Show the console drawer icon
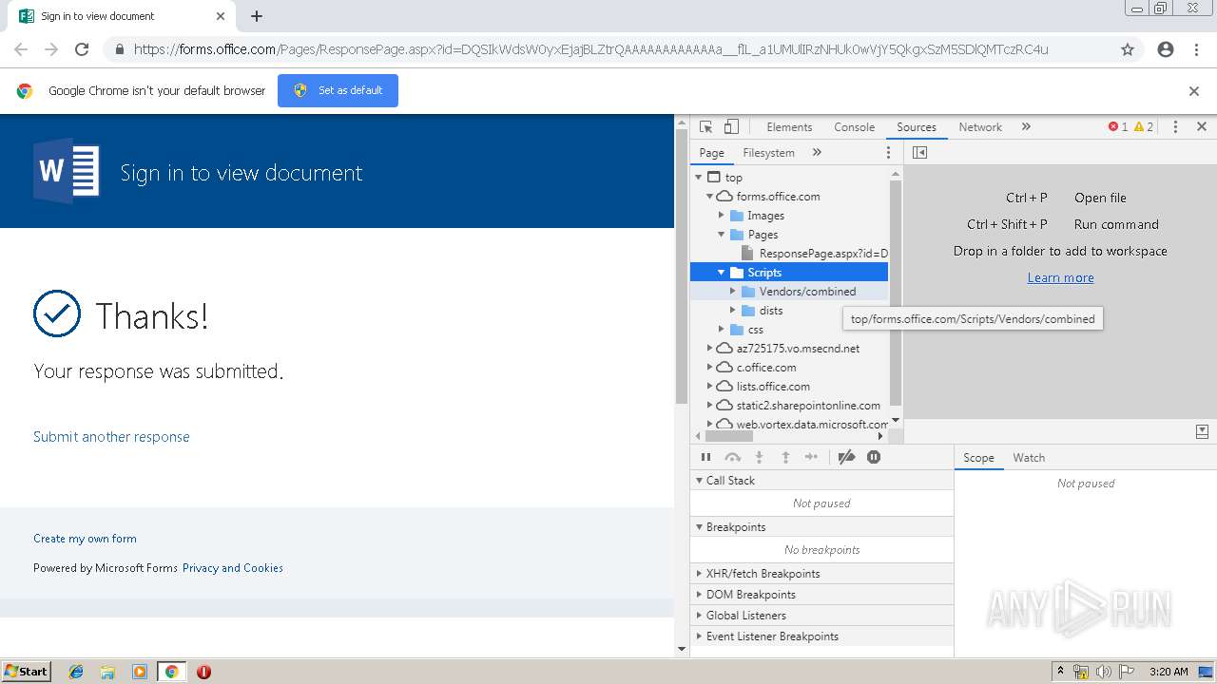Viewport: 1217px width, 684px height. coord(1202,431)
